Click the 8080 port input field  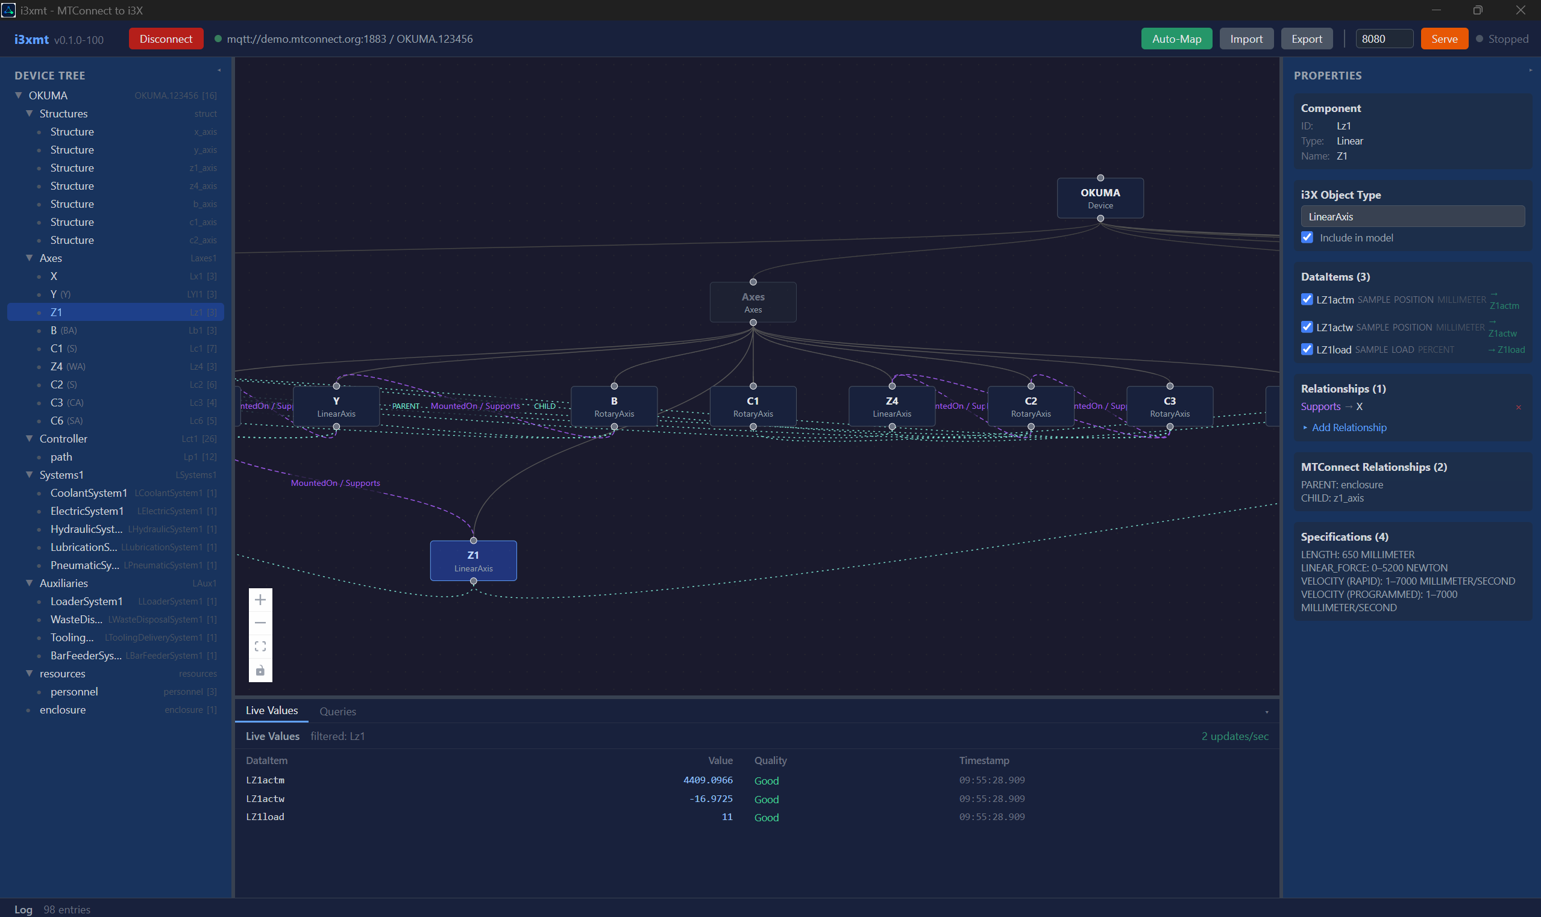coord(1383,38)
